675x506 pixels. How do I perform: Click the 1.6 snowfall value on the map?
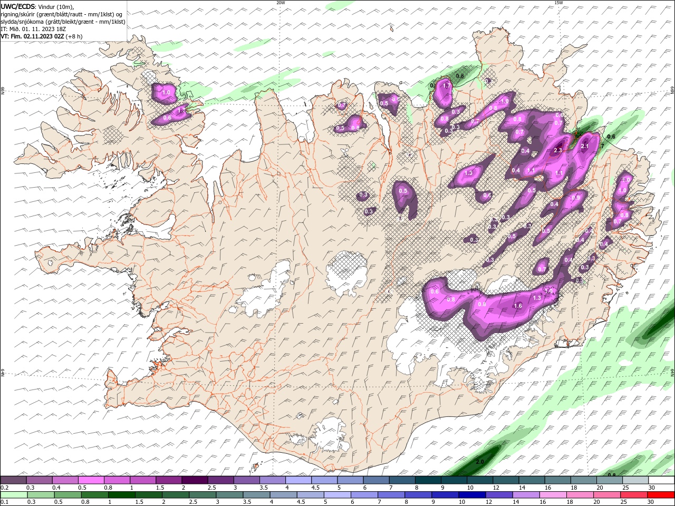[518, 306]
